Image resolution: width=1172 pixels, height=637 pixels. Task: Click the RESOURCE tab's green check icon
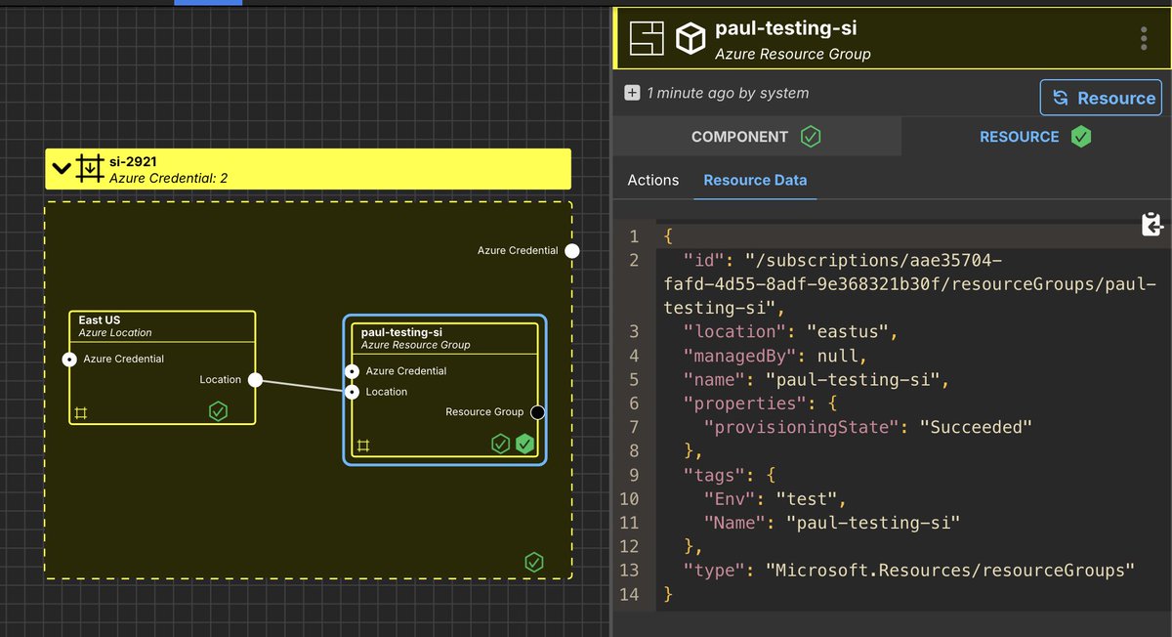1080,137
